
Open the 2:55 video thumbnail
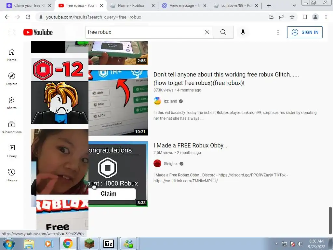tap(118, 53)
